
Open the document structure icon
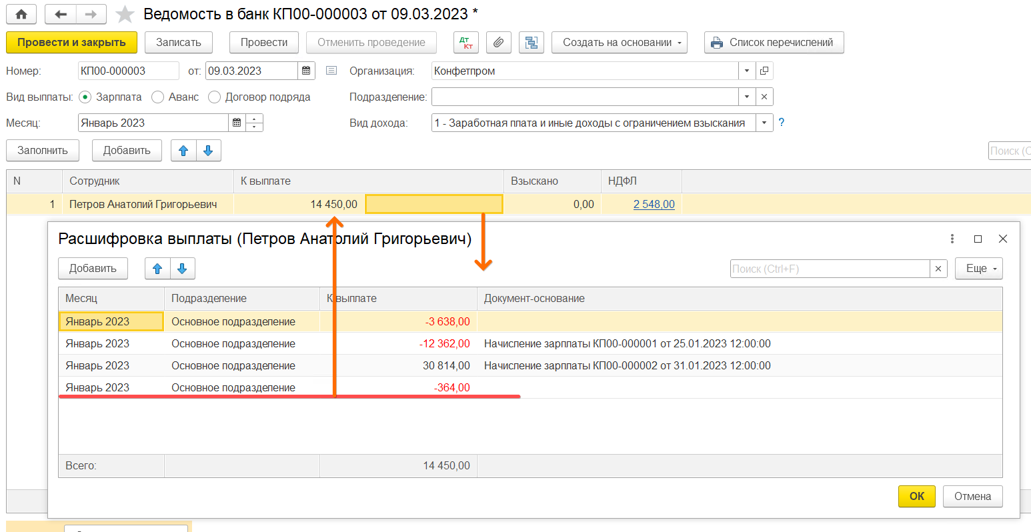click(531, 43)
